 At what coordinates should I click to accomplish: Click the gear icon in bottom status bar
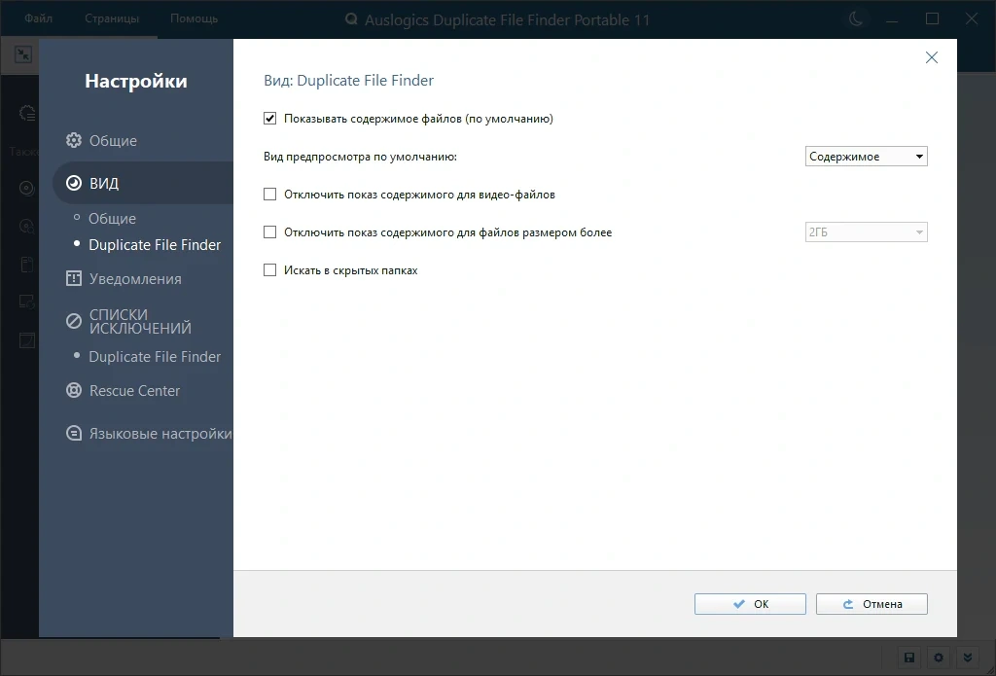coord(939,657)
